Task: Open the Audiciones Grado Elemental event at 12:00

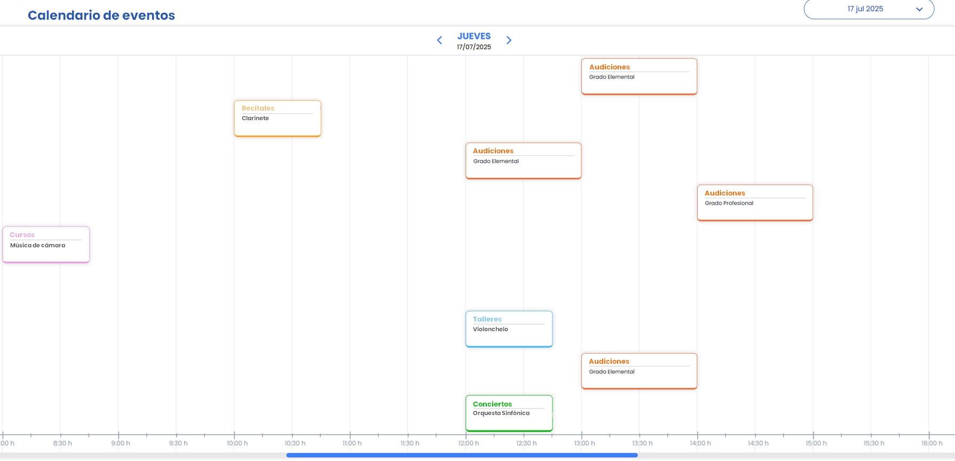Action: [523, 161]
